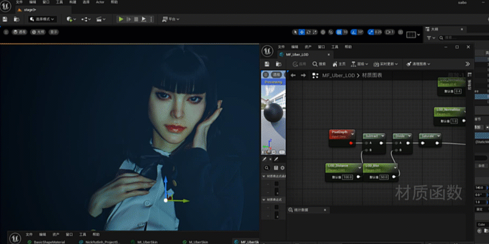Image resolution: width=489 pixels, height=244 pixels.
Task: Open details panel settings gear icon
Action: (282, 168)
